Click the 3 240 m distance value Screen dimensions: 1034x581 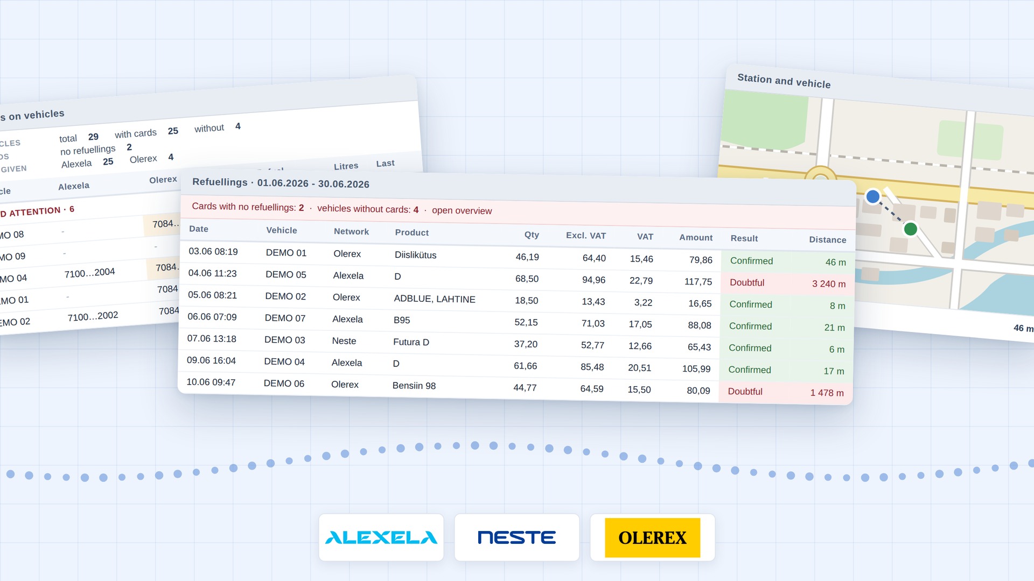point(829,284)
